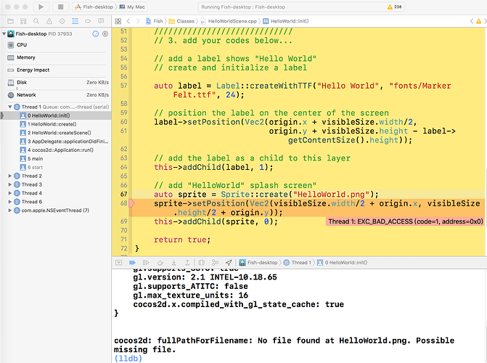Click the warning icon in jump bar
The height and width of the screenshot is (363, 487).
tap(478, 21)
